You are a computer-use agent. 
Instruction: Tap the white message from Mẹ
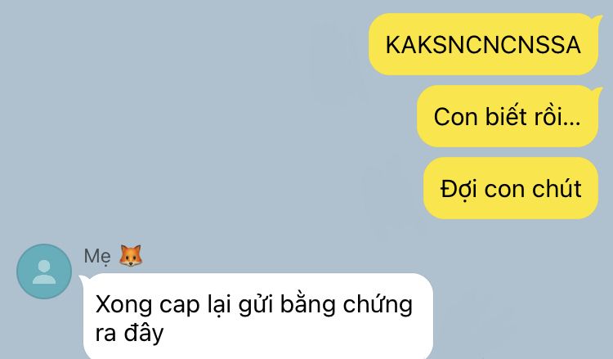pos(258,316)
